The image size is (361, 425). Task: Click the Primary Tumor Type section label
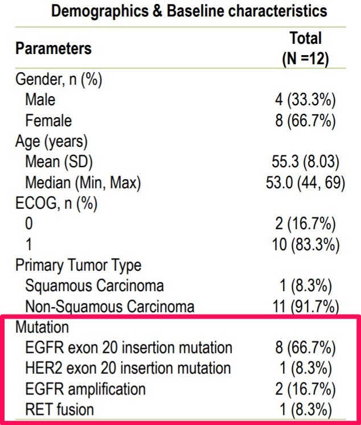click(78, 266)
